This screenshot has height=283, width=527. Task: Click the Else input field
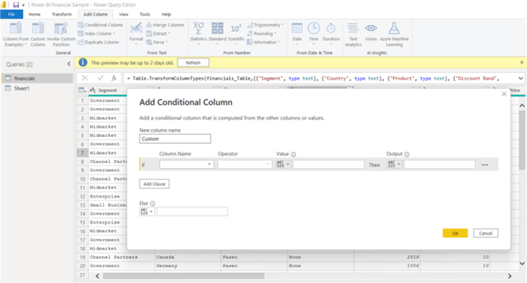pyautogui.click(x=192, y=212)
